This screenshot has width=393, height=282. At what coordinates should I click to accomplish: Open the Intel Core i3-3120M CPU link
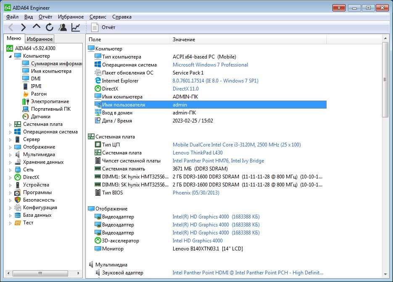(237, 145)
